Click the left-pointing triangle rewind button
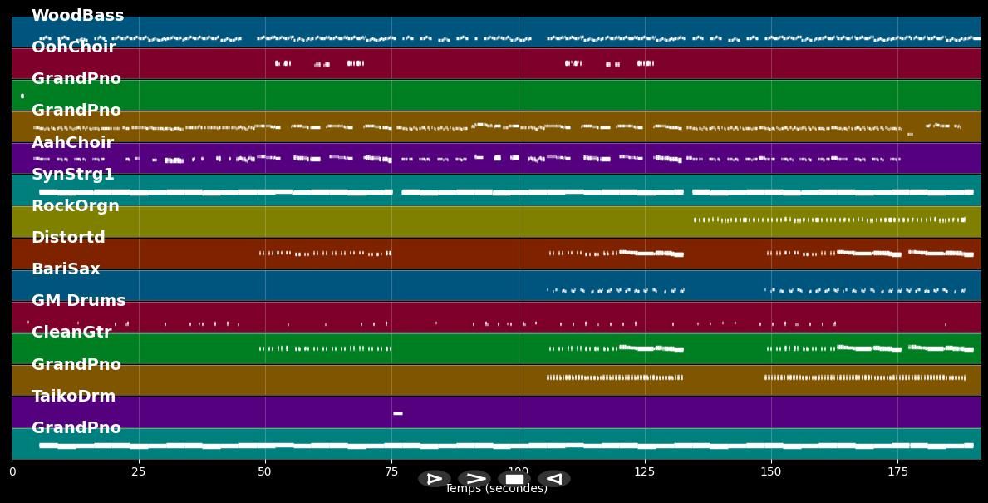 553,479
